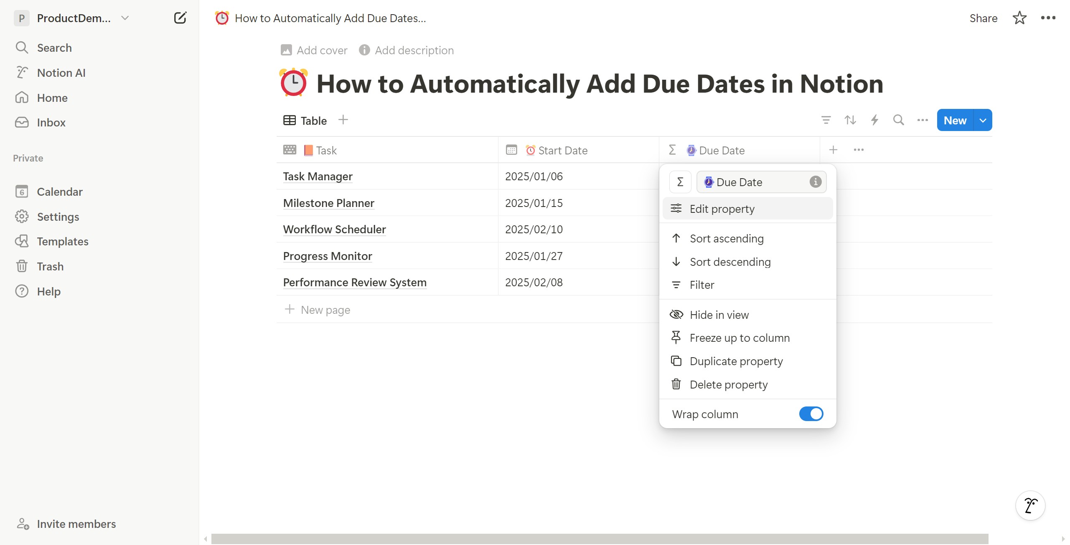Open the database view options menu

point(923,120)
